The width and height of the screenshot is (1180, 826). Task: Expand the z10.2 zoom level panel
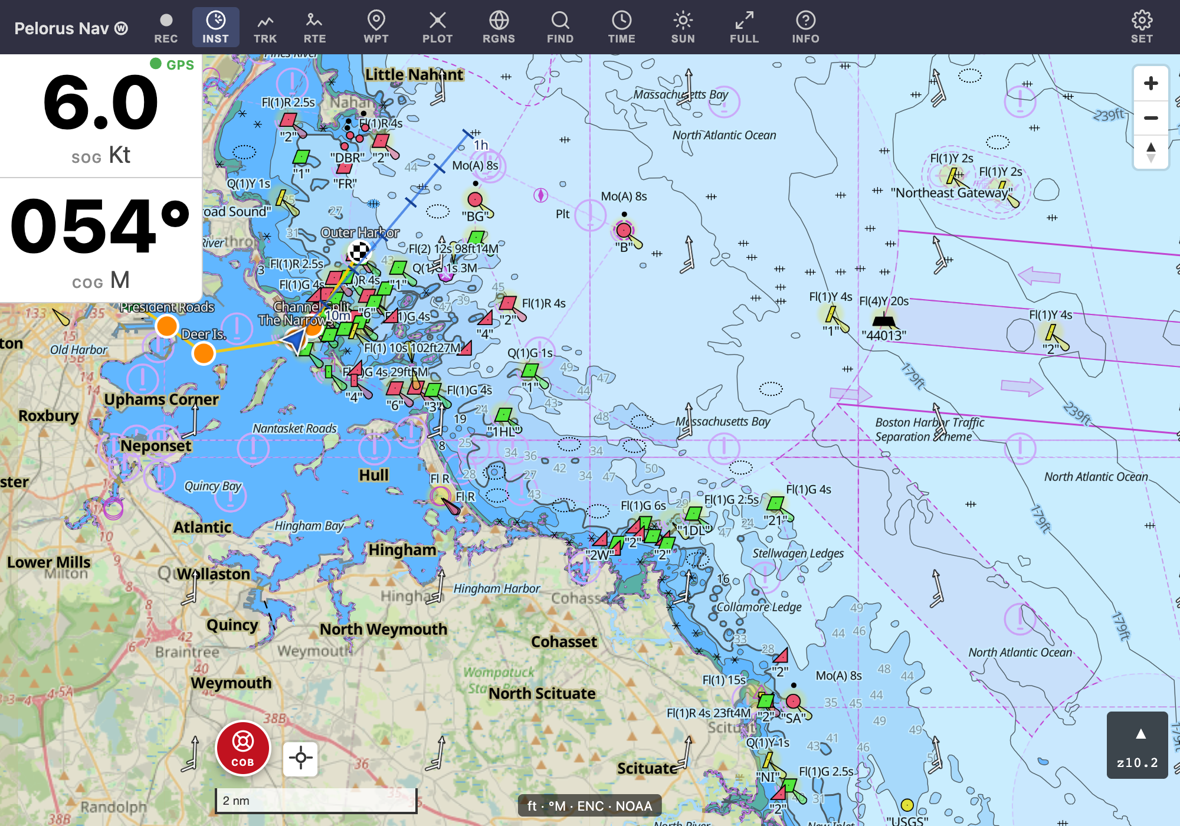click(1138, 745)
